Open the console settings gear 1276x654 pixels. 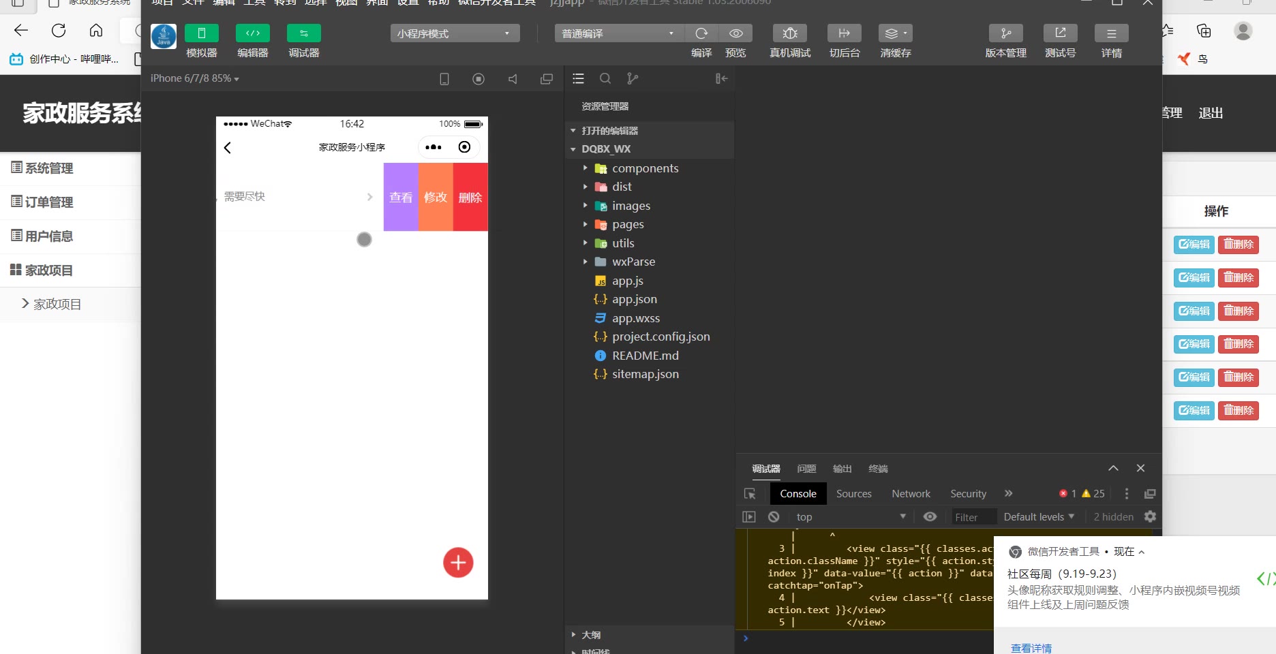point(1150,517)
